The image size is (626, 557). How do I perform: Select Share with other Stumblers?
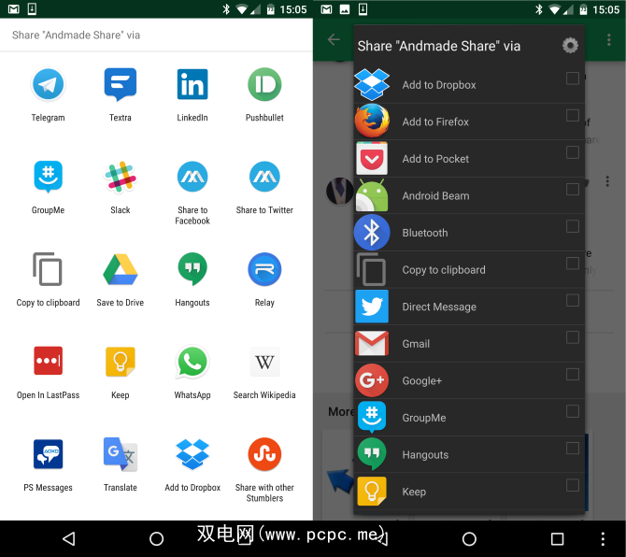click(264, 454)
